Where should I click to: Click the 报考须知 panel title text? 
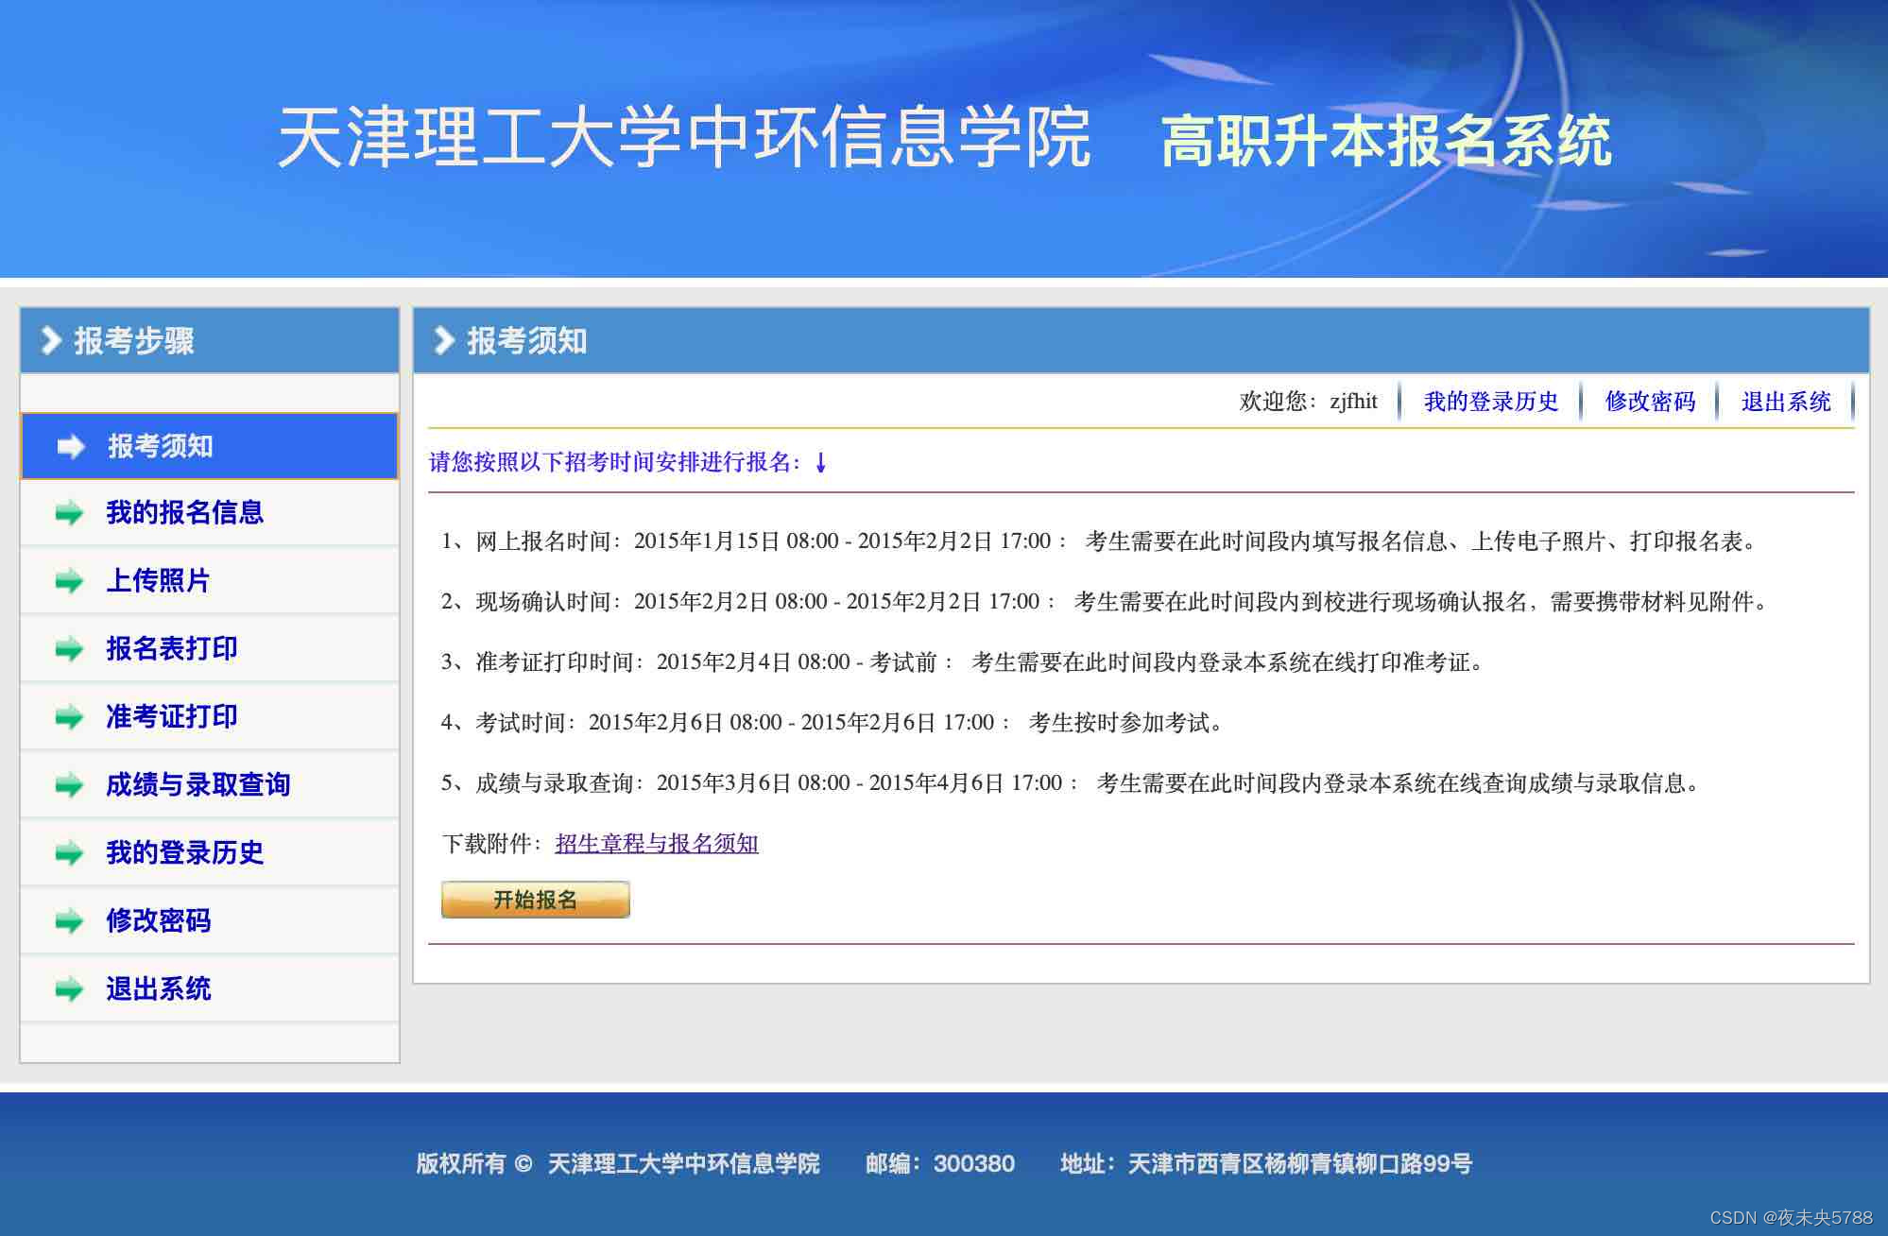tap(527, 340)
